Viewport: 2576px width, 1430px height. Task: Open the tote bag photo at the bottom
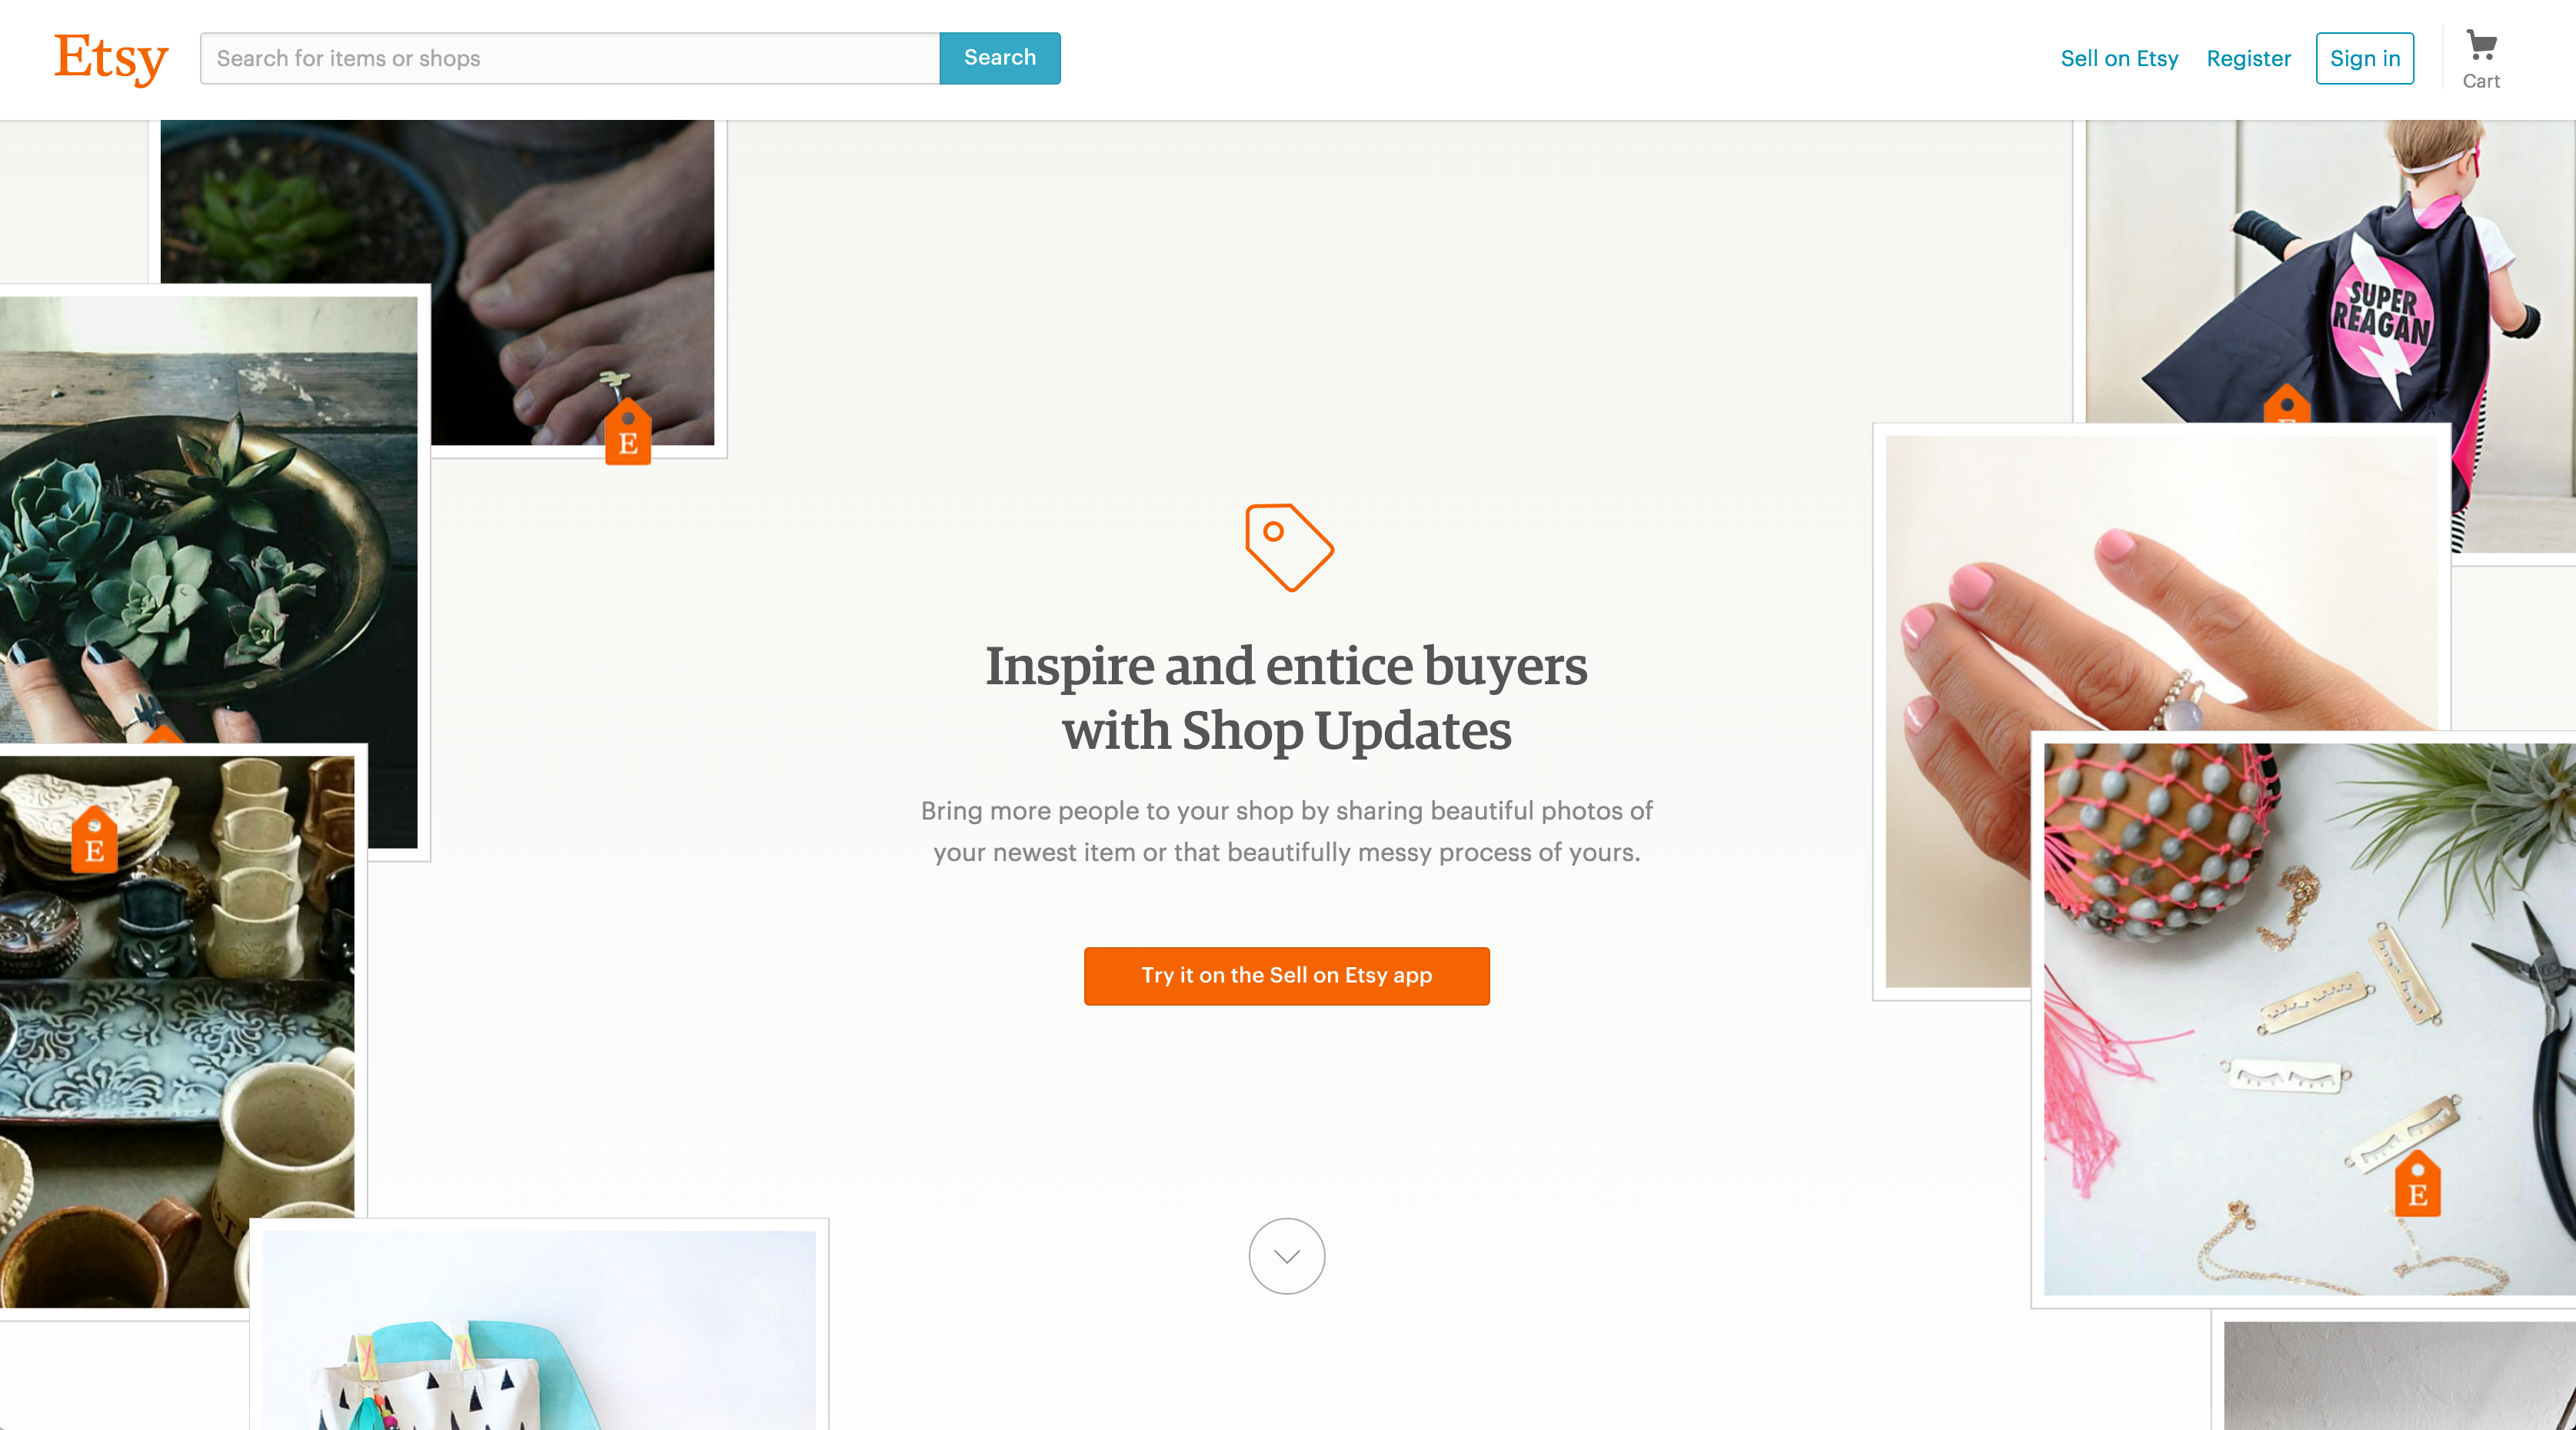point(538,1330)
